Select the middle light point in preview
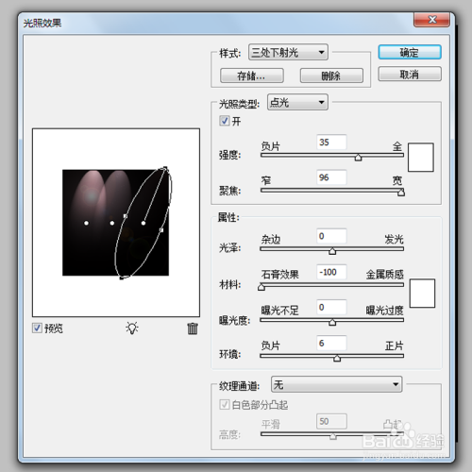 112,223
